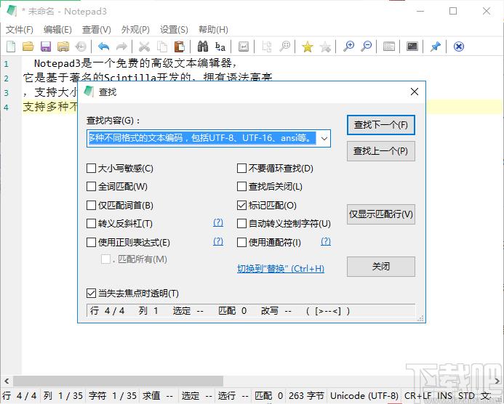Screen dimensions: 504x404
Task: Enable 转义反斜杠(T) checkbox
Action: pyautogui.click(x=92, y=224)
